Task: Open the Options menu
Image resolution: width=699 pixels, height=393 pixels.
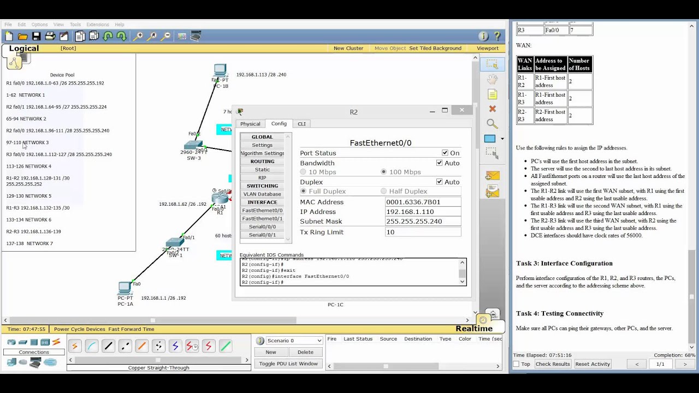Action: (39, 25)
